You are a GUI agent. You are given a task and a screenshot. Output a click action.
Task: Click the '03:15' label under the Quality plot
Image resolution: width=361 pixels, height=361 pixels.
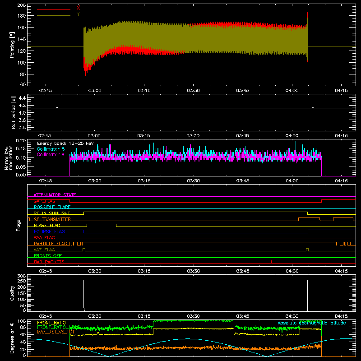point(144,316)
